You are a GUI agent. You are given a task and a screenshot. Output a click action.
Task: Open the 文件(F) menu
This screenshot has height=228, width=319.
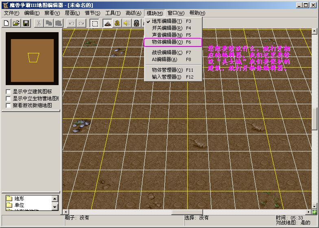(12, 13)
